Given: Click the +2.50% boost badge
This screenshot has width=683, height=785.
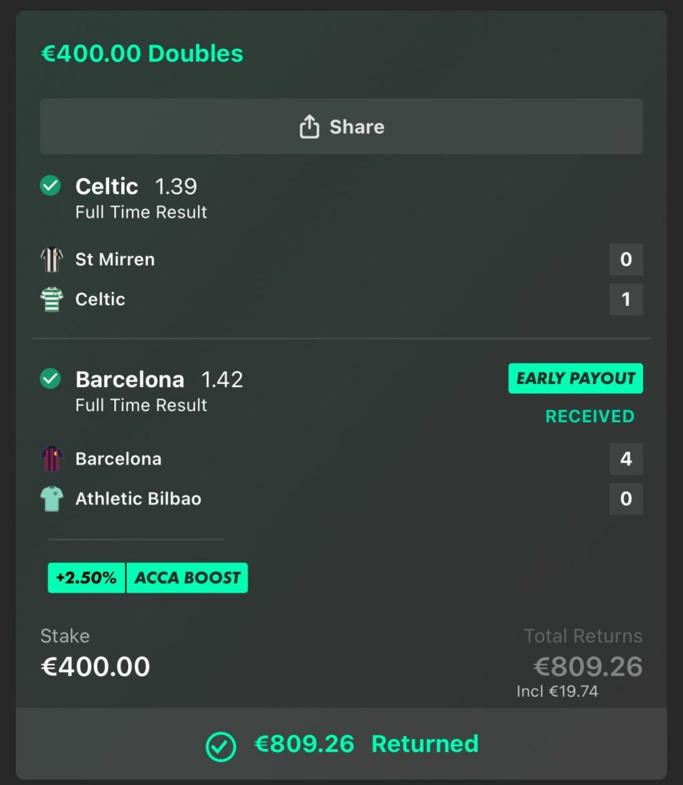Looking at the screenshot, I should click(x=87, y=578).
